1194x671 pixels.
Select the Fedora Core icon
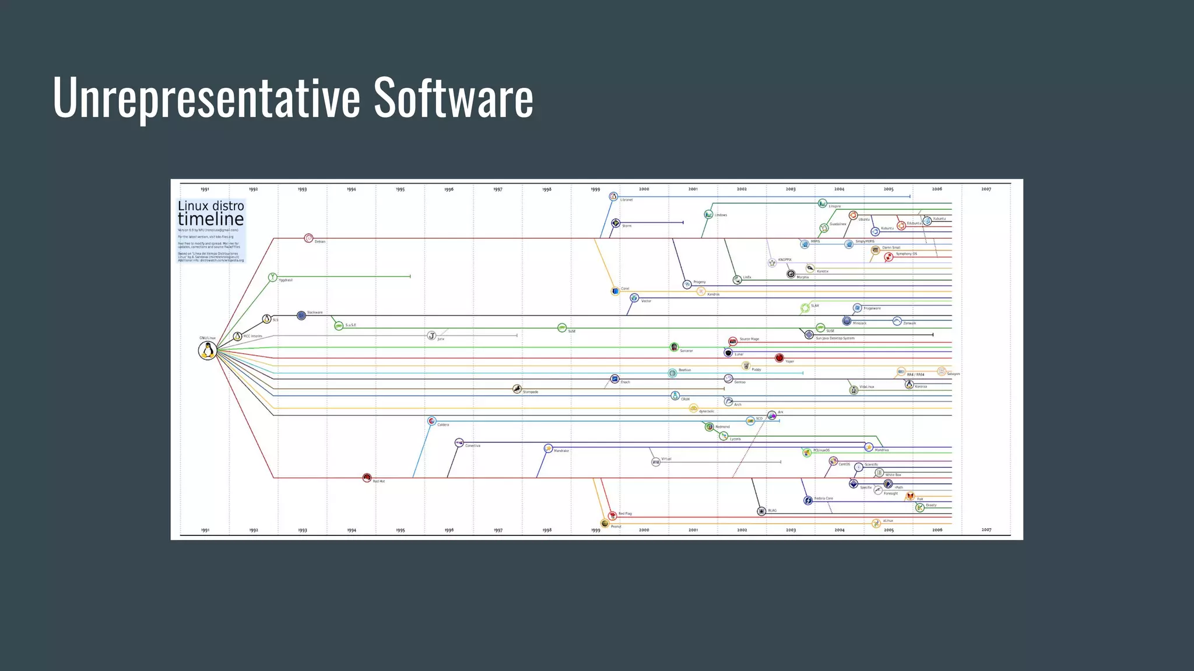click(808, 500)
